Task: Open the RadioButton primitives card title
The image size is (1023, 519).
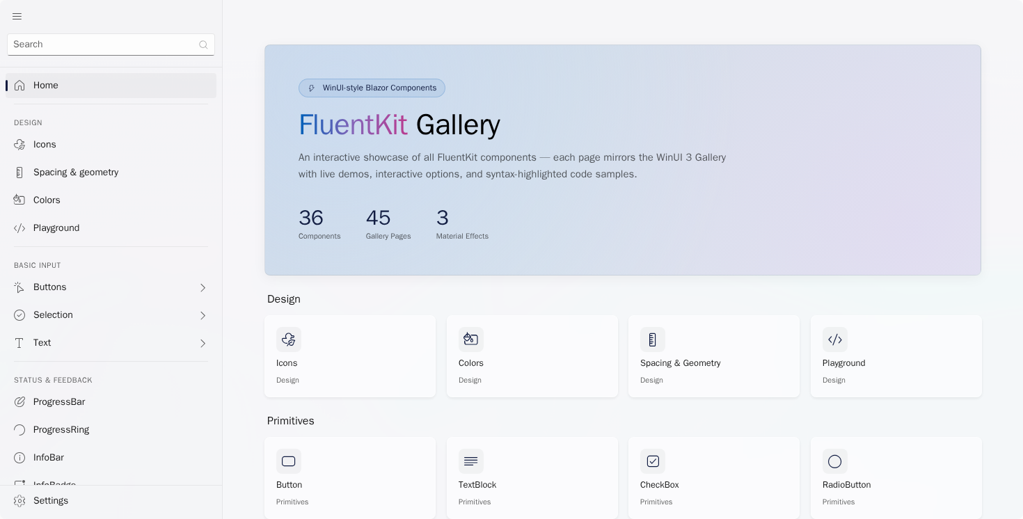Action: (x=847, y=485)
